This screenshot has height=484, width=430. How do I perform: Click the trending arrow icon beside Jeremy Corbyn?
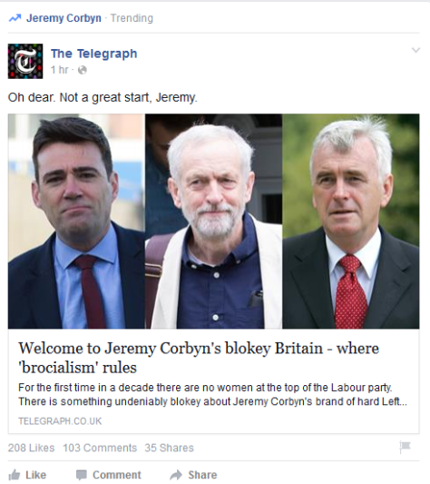pyautogui.click(x=15, y=18)
